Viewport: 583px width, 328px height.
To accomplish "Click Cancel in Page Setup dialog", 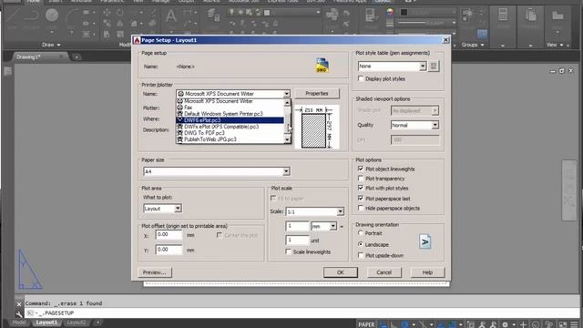I will (384, 272).
